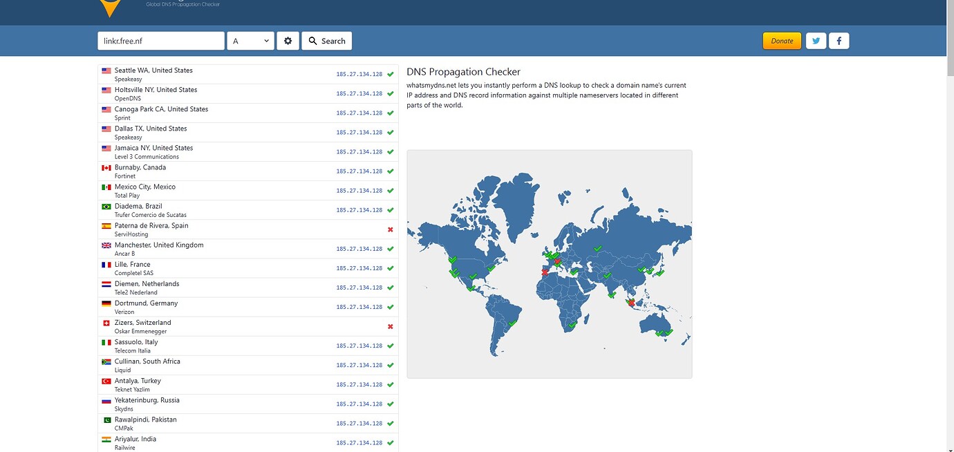The height and width of the screenshot is (452, 954).
Task: Click the settings gear icon
Action: [x=288, y=41]
